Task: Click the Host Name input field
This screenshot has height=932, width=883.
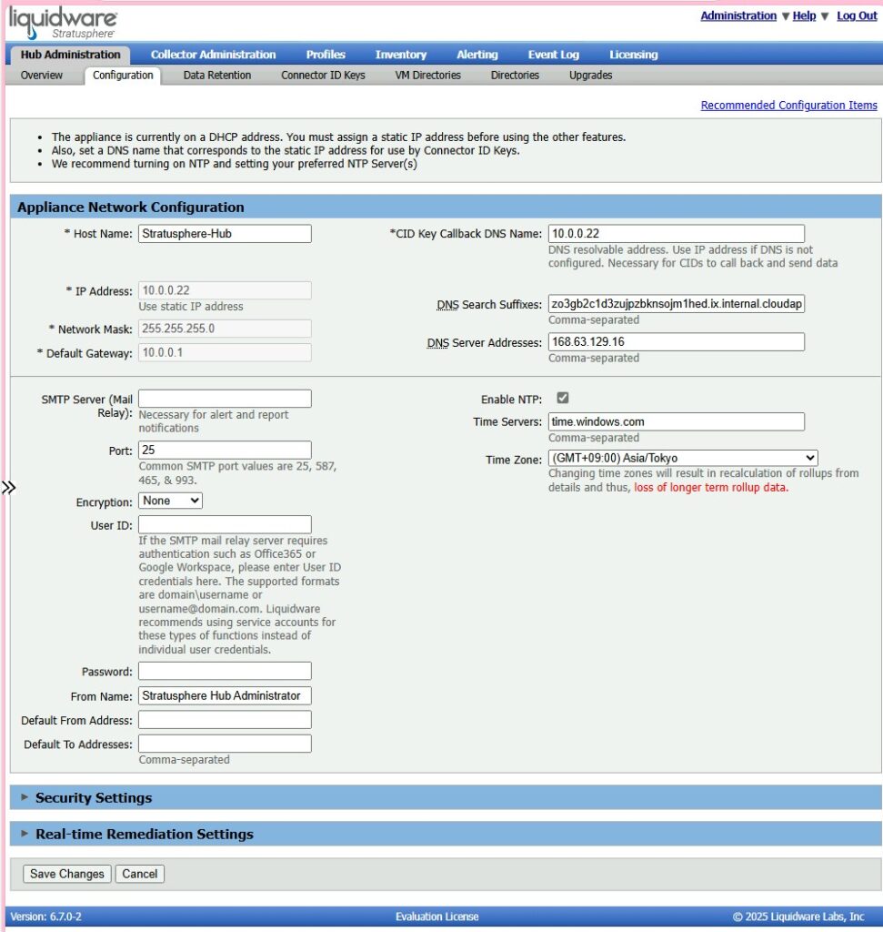Action: point(225,234)
